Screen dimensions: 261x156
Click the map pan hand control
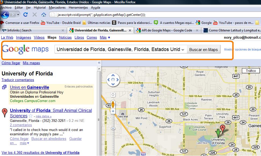(113, 79)
